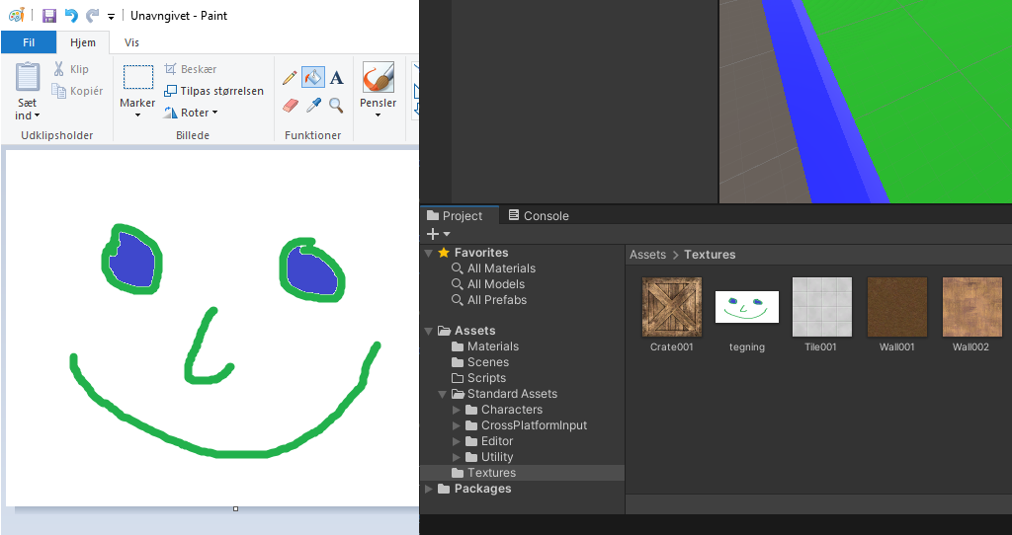The width and height of the screenshot is (1012, 535).
Task: Click Assets in the breadcrumb path
Action: pos(647,255)
